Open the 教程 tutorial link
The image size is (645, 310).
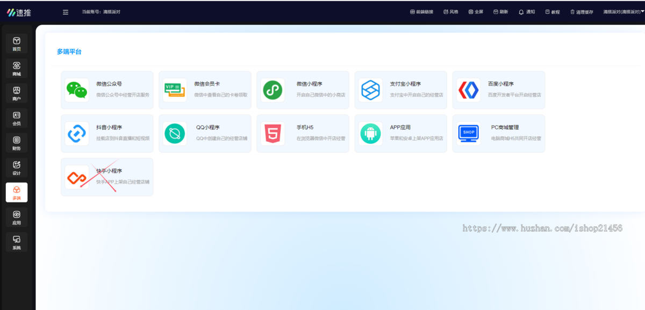coord(552,12)
